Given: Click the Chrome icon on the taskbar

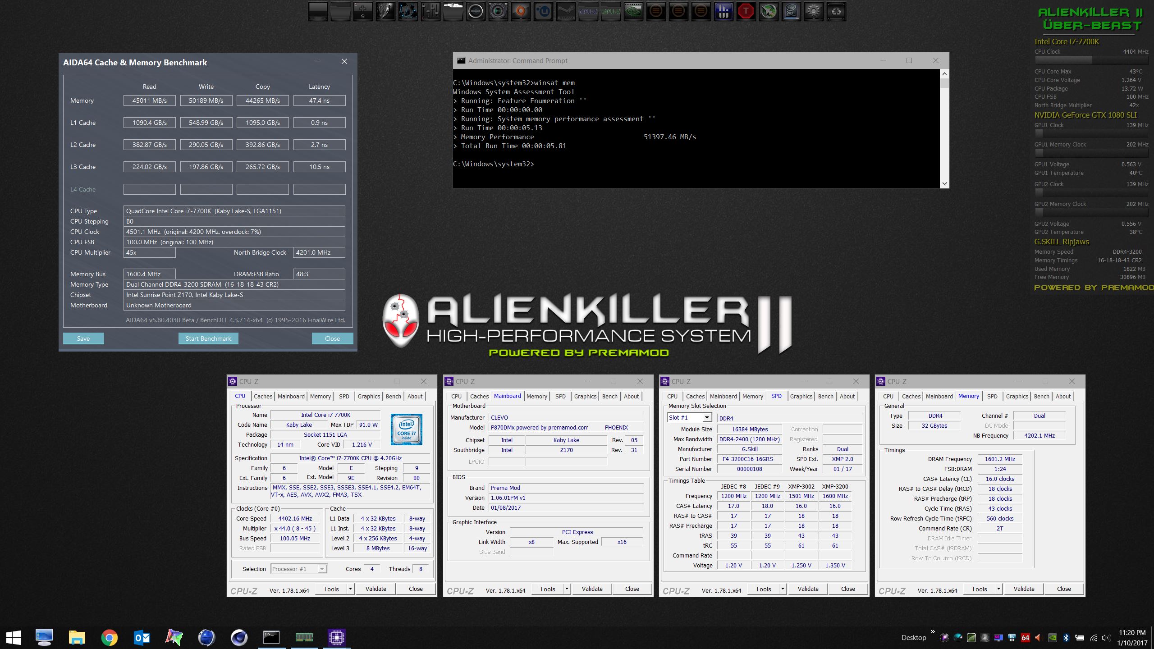Looking at the screenshot, I should pos(109,637).
